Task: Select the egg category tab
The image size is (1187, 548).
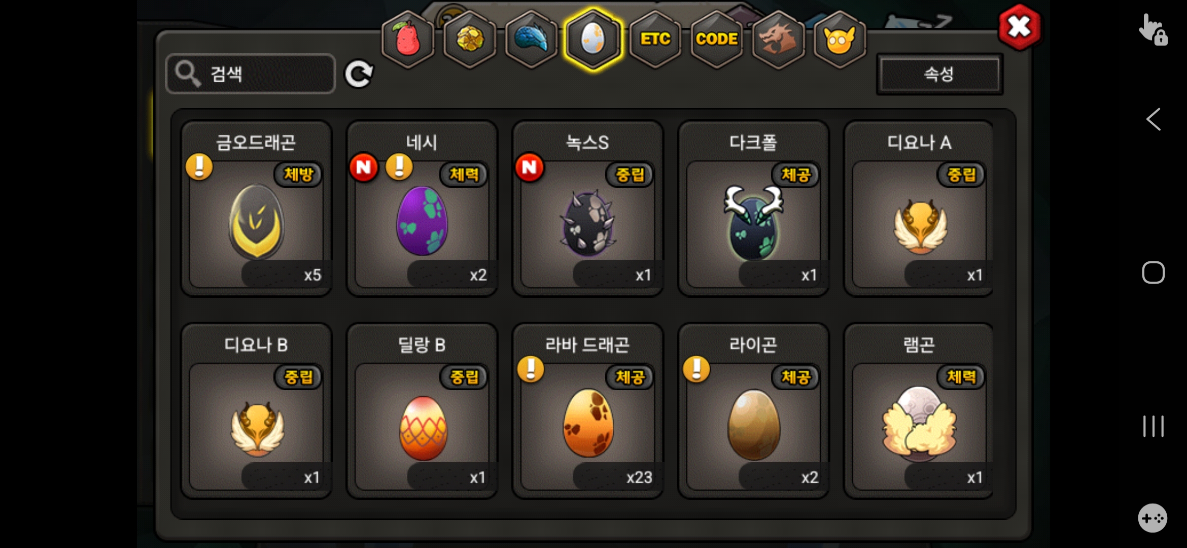Action: (x=593, y=40)
